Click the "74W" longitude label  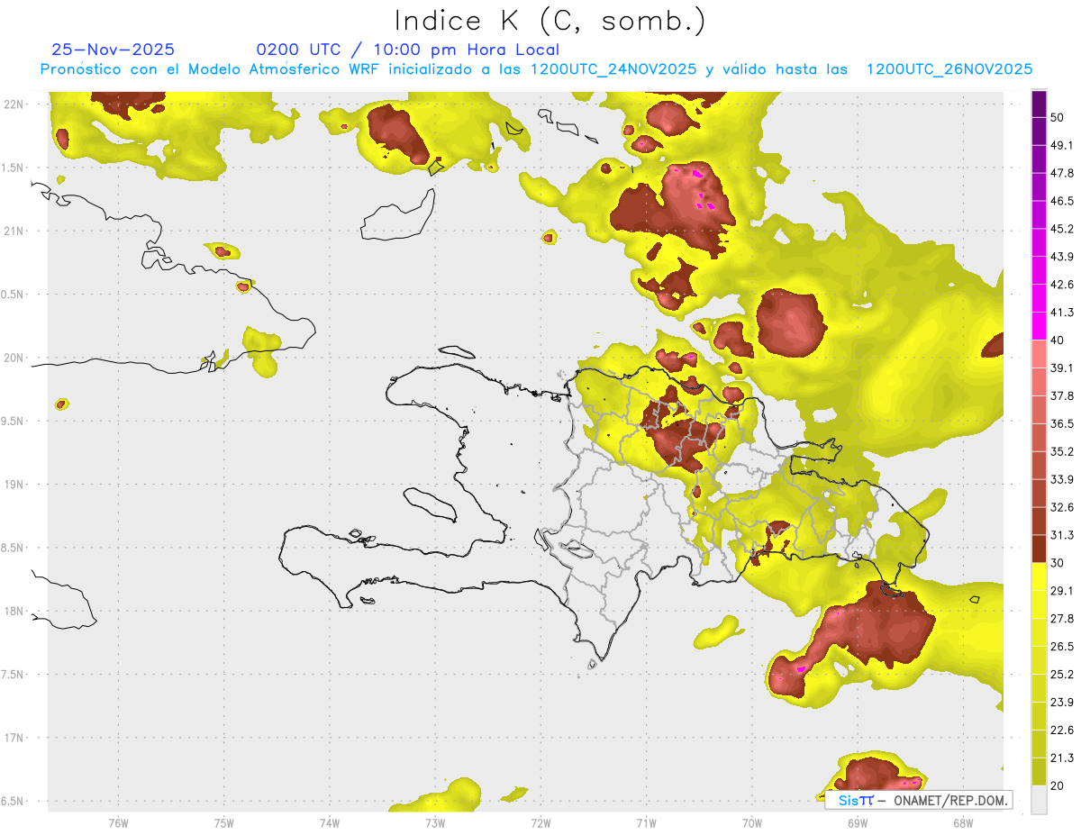pyautogui.click(x=330, y=823)
